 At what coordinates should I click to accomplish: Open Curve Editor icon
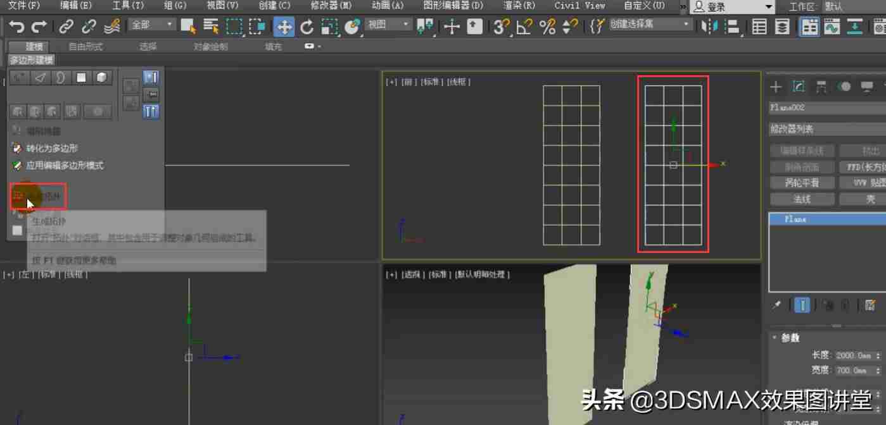pos(832,27)
